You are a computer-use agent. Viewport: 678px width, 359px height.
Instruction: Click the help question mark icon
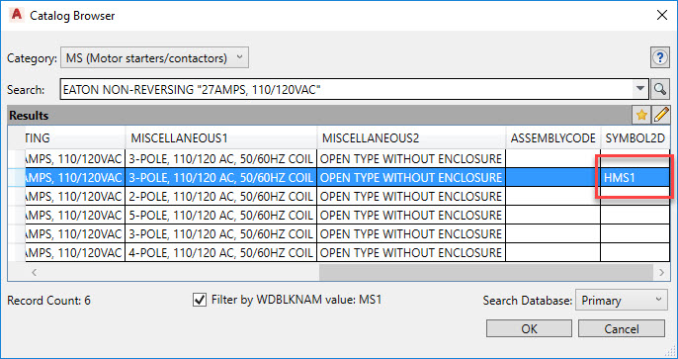[x=660, y=58]
